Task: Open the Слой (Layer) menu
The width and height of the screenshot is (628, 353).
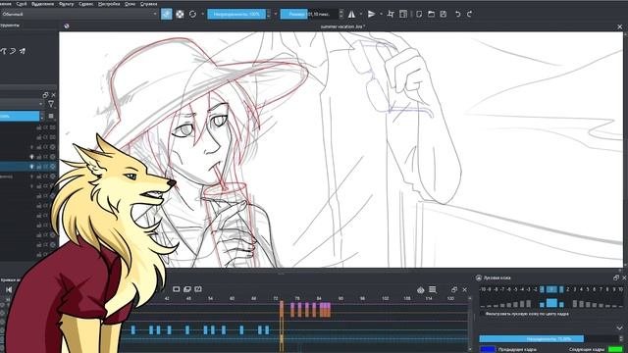Action: click(x=22, y=4)
